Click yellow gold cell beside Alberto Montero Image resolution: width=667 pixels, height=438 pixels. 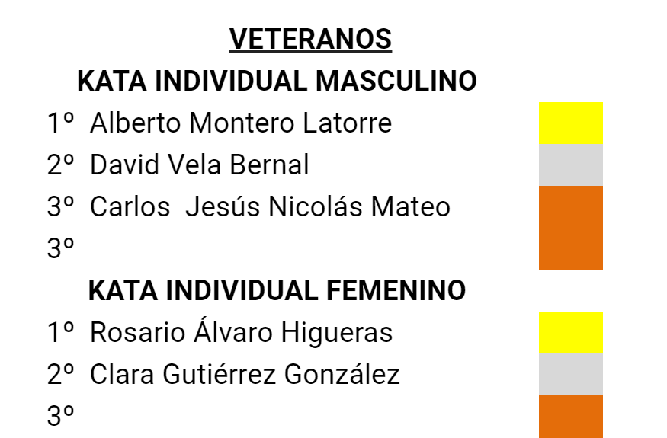(x=571, y=123)
